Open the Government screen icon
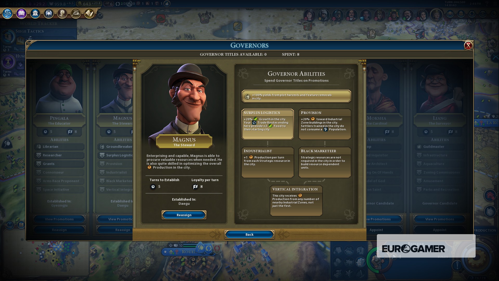This screenshot has height=281, width=499. (35, 13)
